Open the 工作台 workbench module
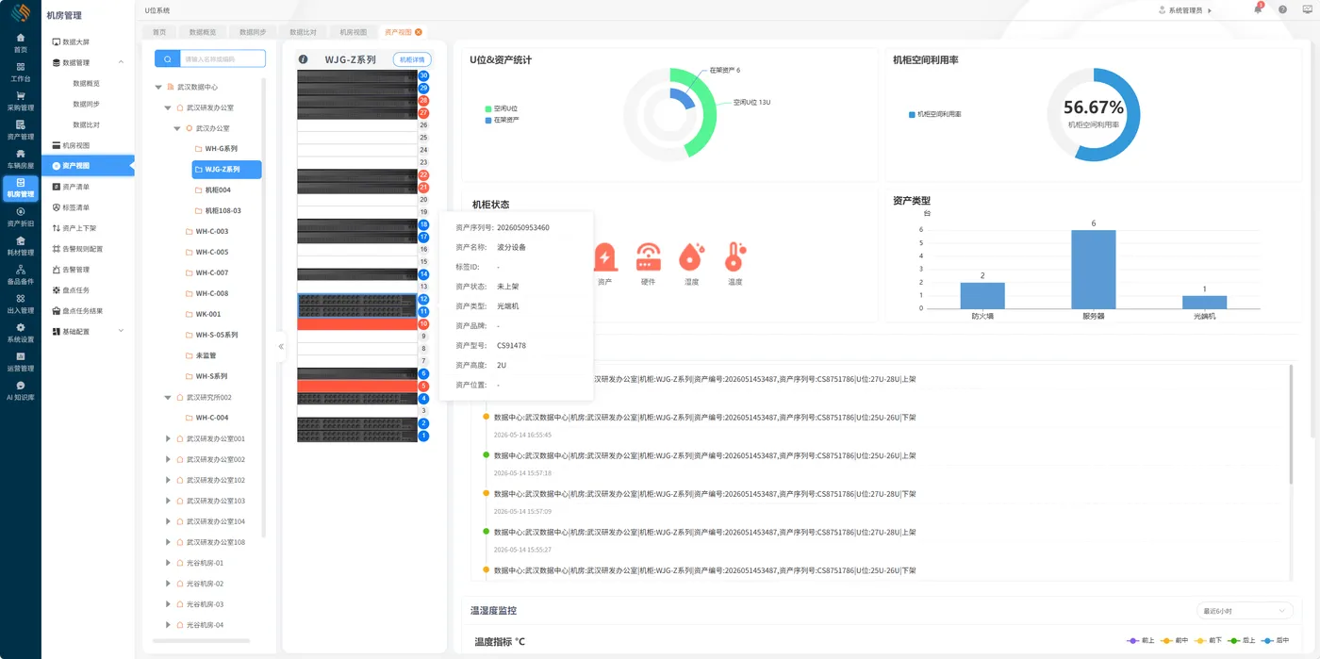The width and height of the screenshot is (1320, 659). (20, 73)
